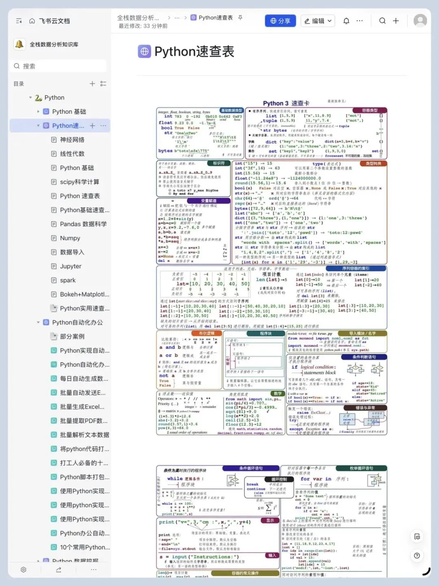The image size is (439, 586).
Task: Collapse the Python tree node arrow
Action: [30, 98]
